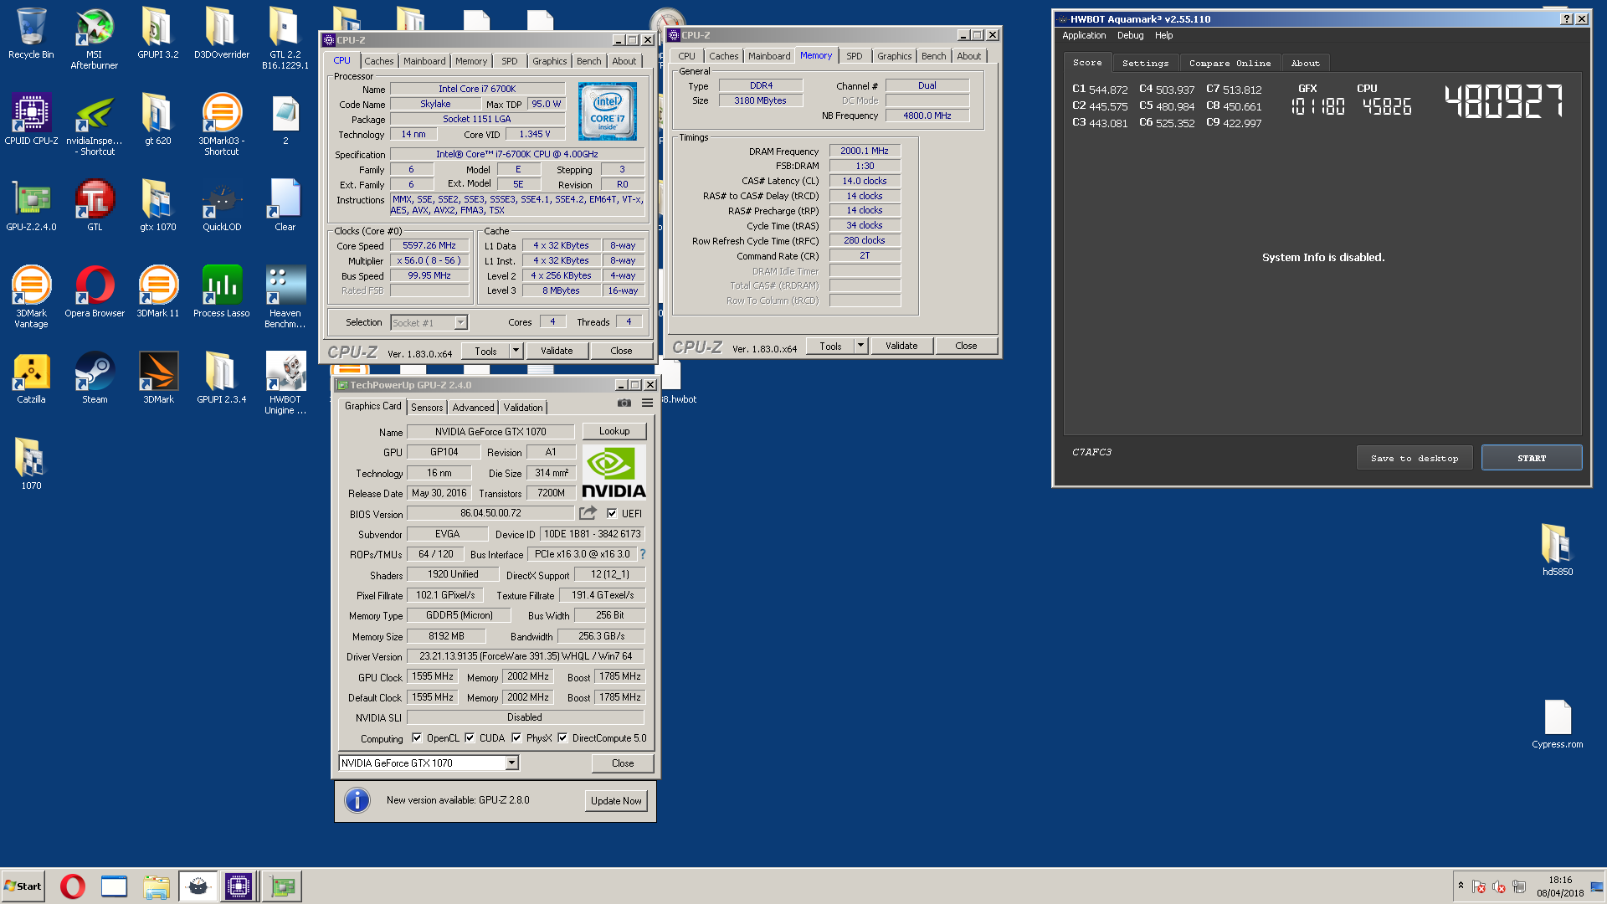
Task: Toggle the DirectCompute 5.0 checkbox
Action: 562,738
